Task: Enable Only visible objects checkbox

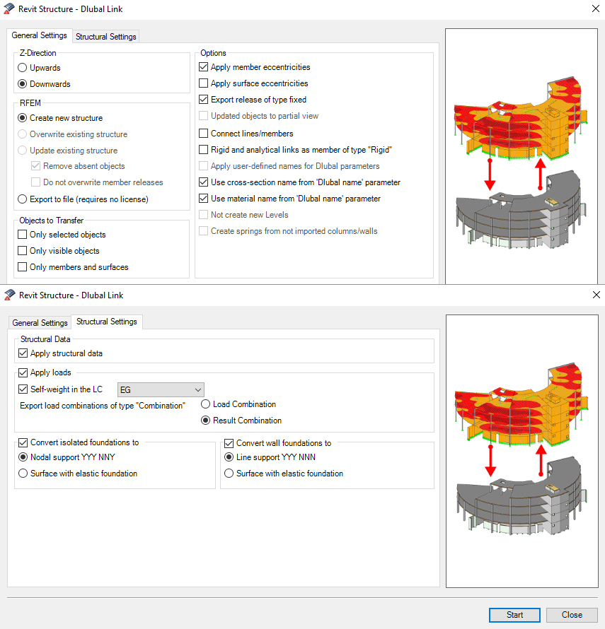Action: [23, 251]
